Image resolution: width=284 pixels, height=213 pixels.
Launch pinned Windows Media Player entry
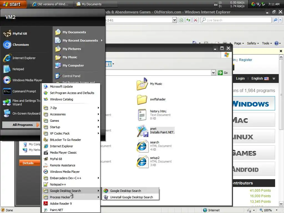click(x=23, y=80)
